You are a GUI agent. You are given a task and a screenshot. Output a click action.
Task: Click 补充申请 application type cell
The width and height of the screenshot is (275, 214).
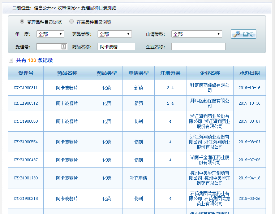pyautogui.click(x=138, y=178)
